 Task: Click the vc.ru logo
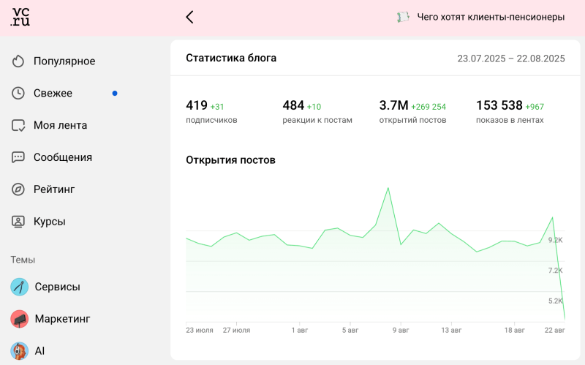[x=20, y=18]
